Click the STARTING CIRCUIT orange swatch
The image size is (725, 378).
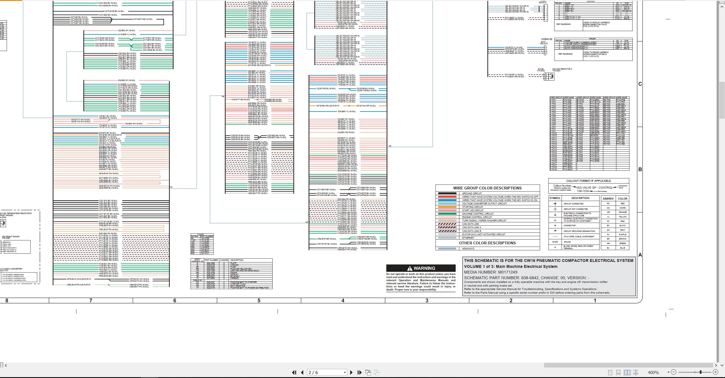tap(447, 207)
